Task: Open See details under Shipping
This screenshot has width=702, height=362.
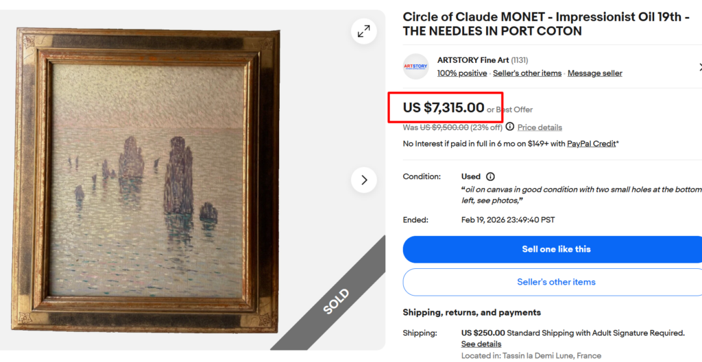Action: 481,344
